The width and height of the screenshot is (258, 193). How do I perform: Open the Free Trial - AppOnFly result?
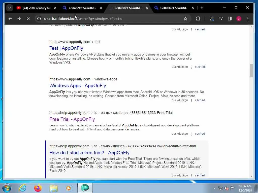coord(72,119)
